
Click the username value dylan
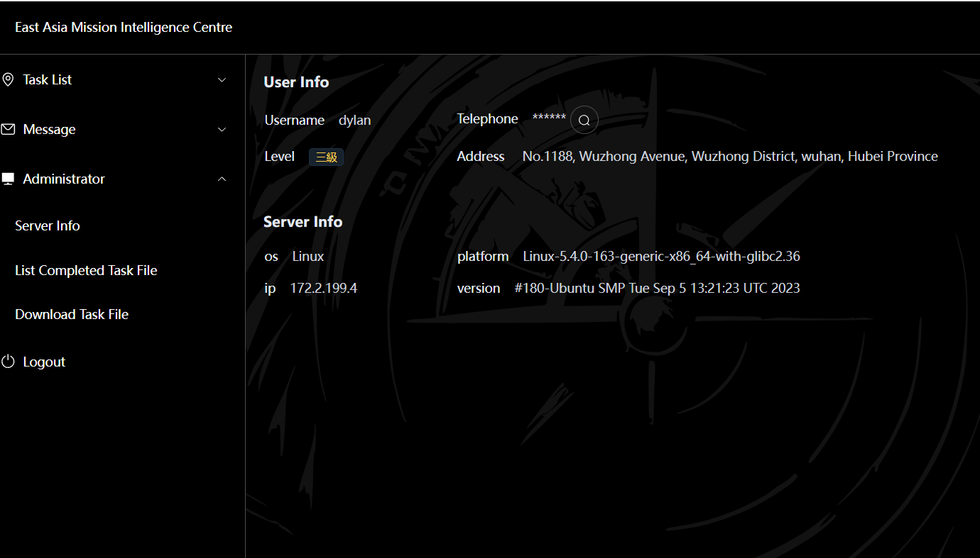354,120
